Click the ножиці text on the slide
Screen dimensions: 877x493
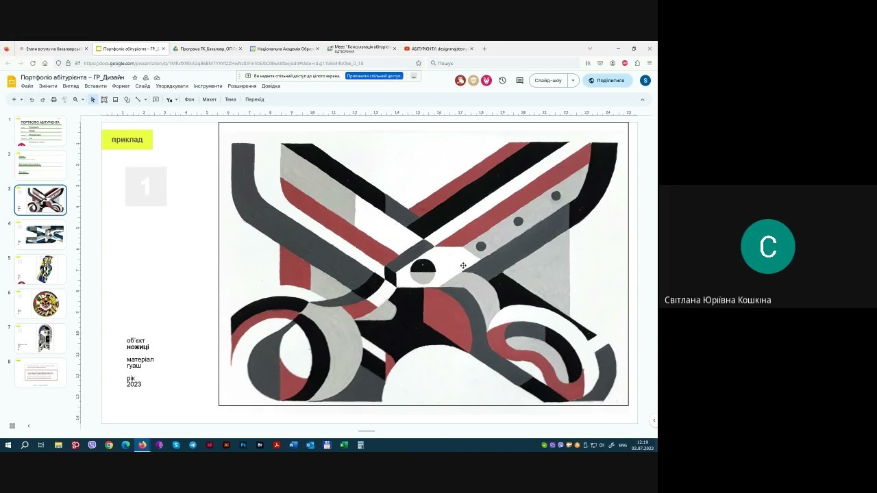click(138, 347)
